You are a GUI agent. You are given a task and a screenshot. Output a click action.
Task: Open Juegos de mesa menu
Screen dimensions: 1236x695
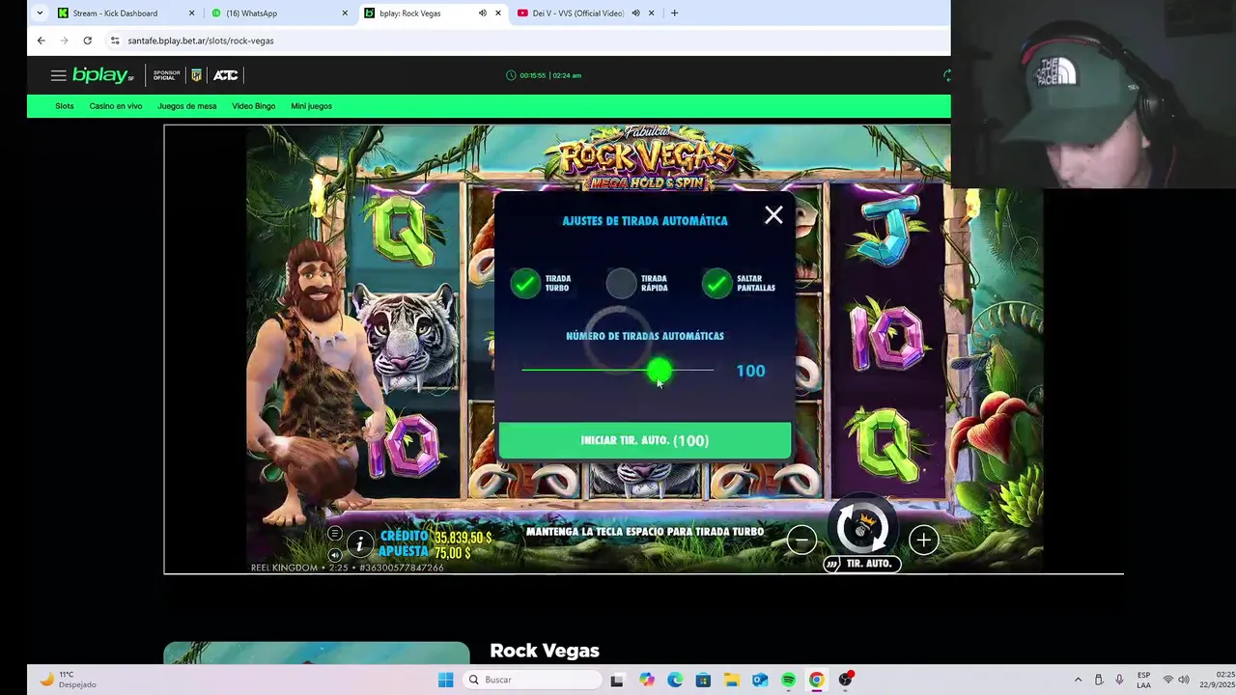[187, 106]
